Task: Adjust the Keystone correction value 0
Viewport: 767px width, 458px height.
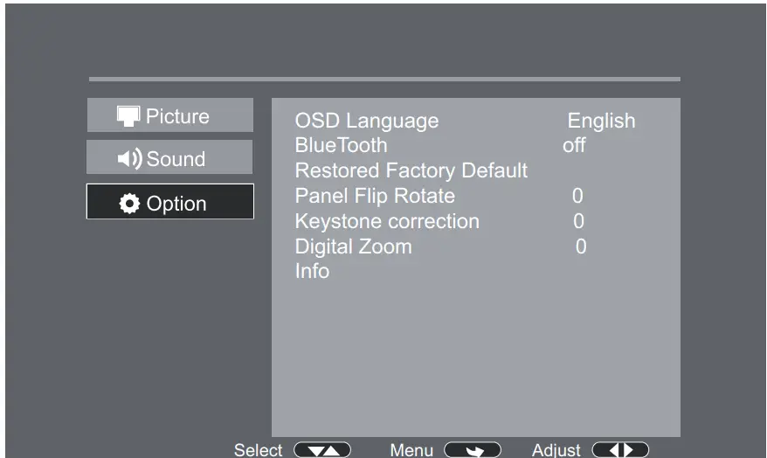Action: point(578,221)
